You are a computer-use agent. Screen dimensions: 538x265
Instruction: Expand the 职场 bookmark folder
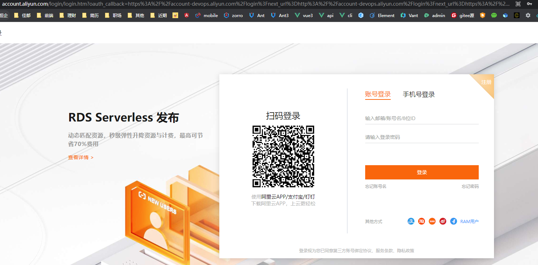tap(113, 15)
